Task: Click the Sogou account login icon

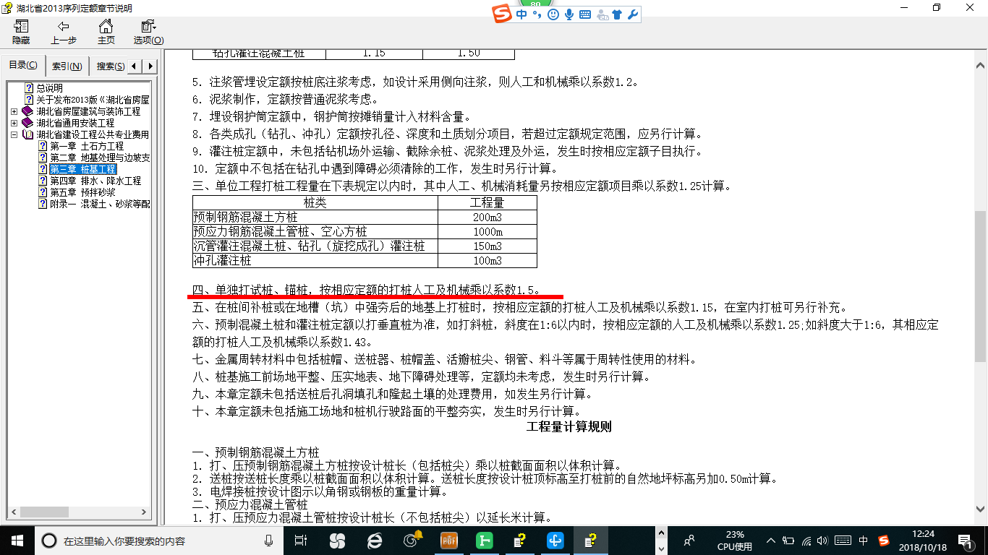Action: tap(601, 14)
